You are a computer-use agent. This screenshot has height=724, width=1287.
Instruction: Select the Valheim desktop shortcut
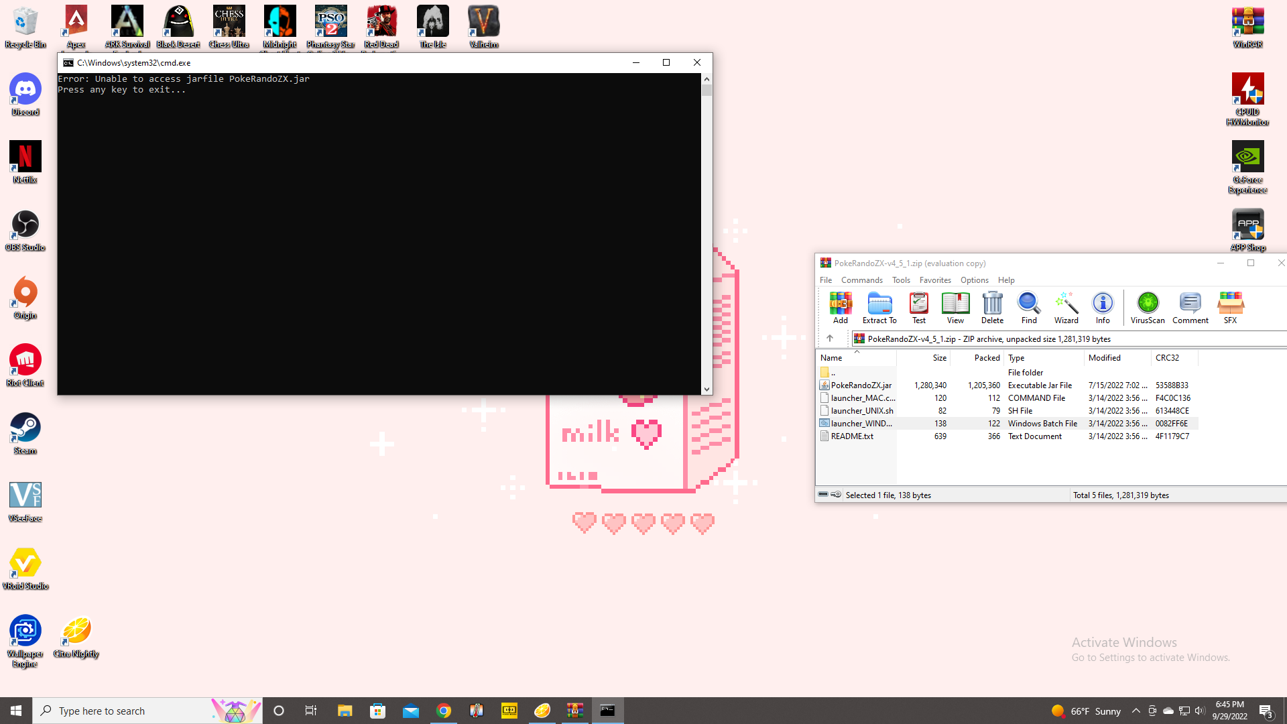[483, 27]
